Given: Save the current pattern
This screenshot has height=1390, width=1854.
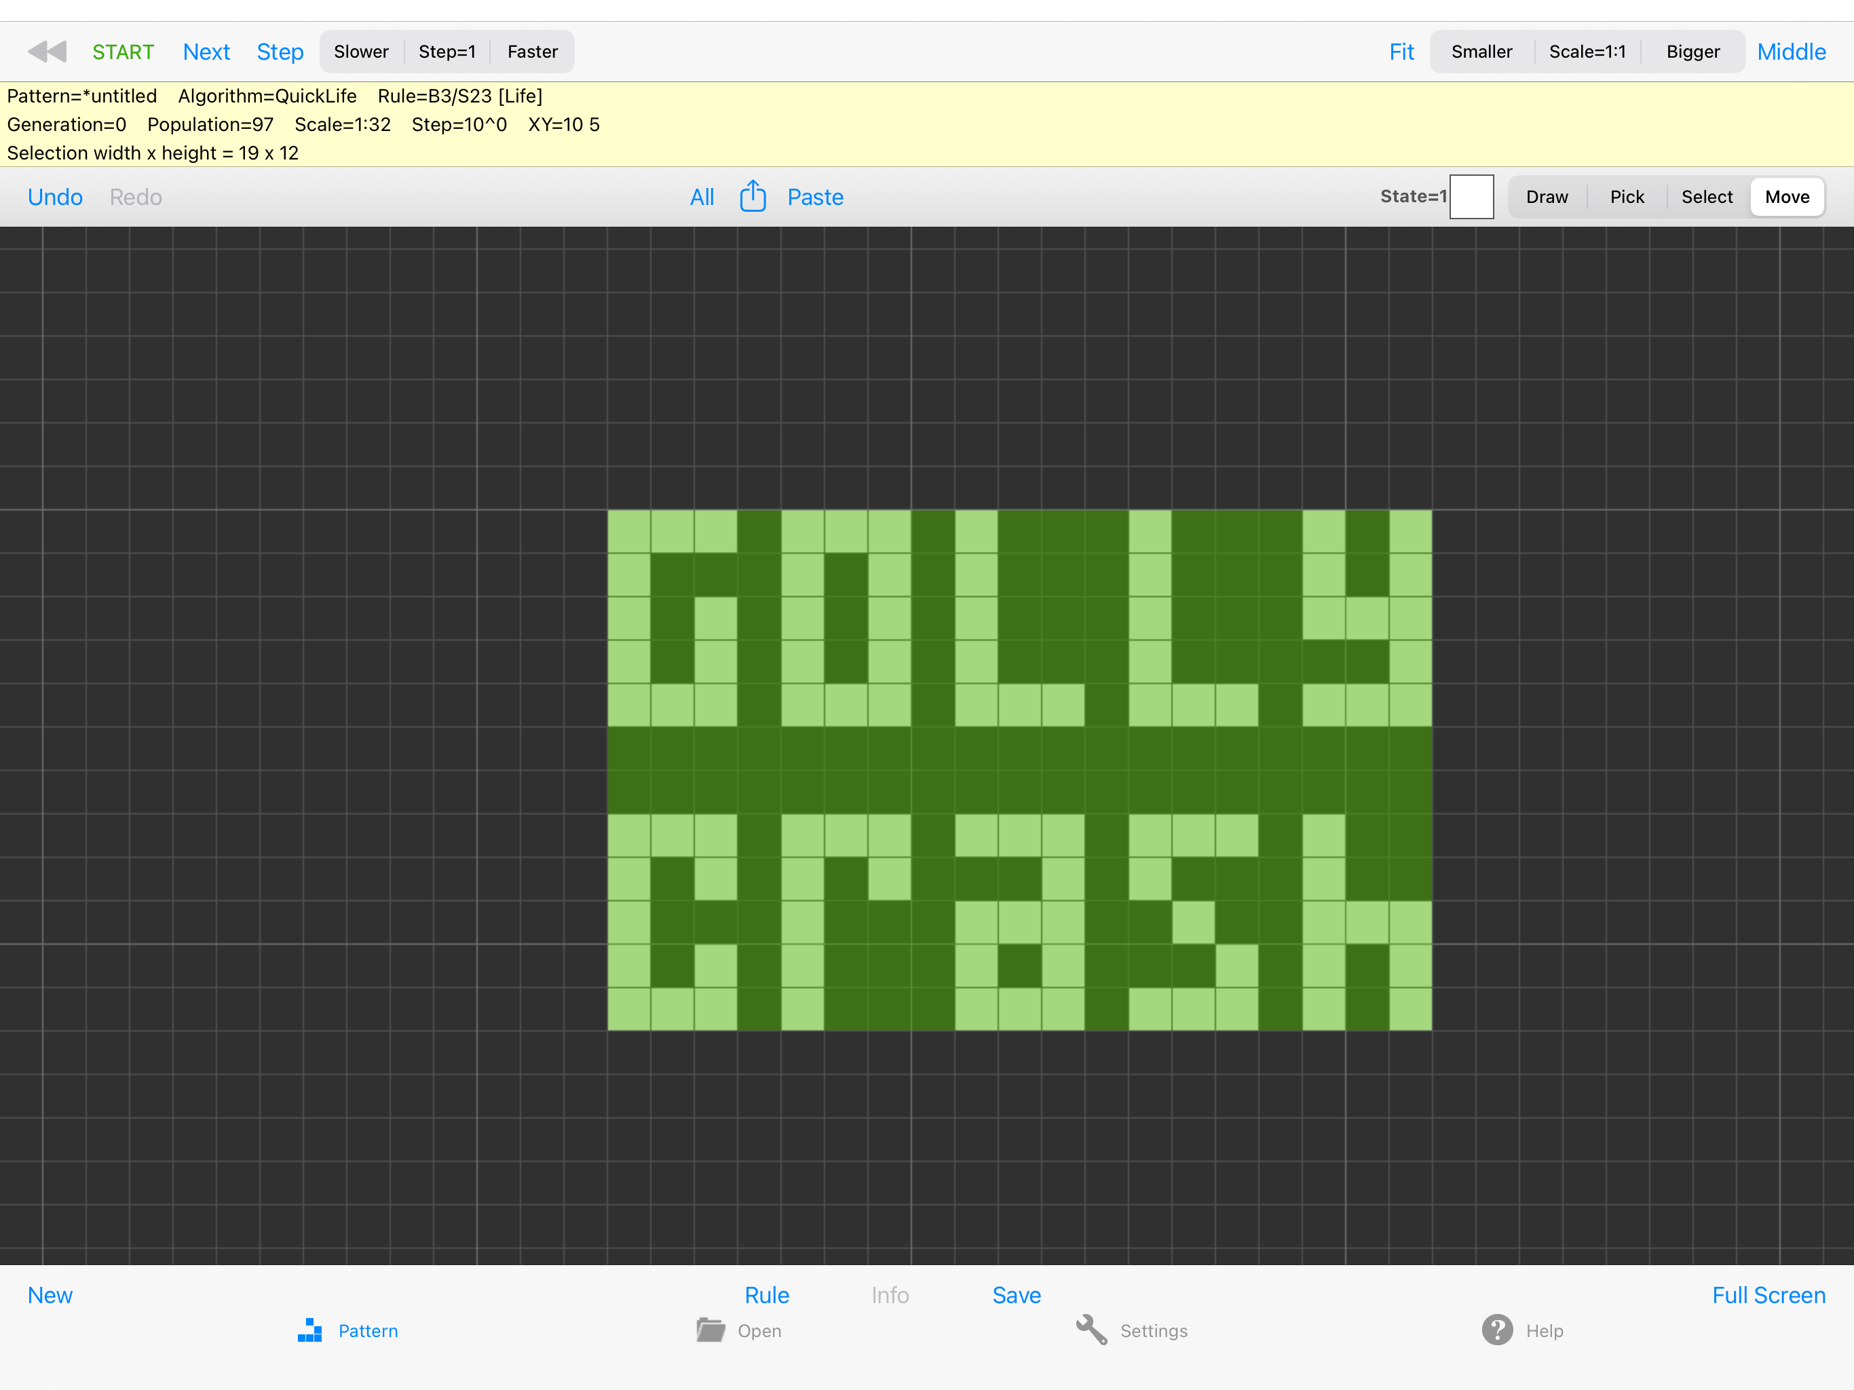Looking at the screenshot, I should (x=1017, y=1295).
